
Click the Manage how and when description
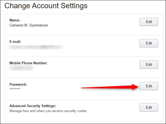pos(48,111)
